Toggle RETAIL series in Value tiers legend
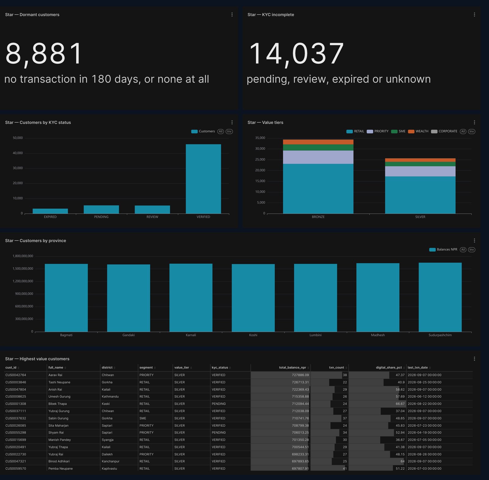The width and height of the screenshot is (489, 480). click(355, 132)
